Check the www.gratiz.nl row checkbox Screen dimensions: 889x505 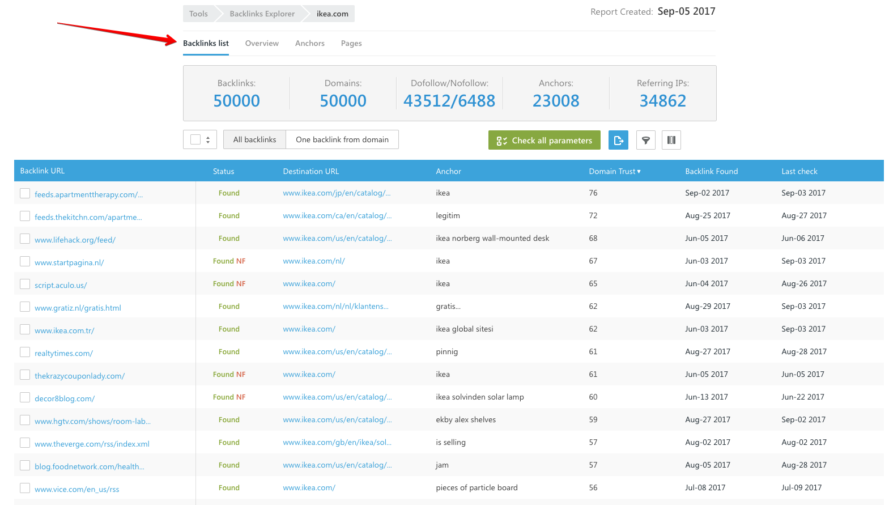click(25, 307)
